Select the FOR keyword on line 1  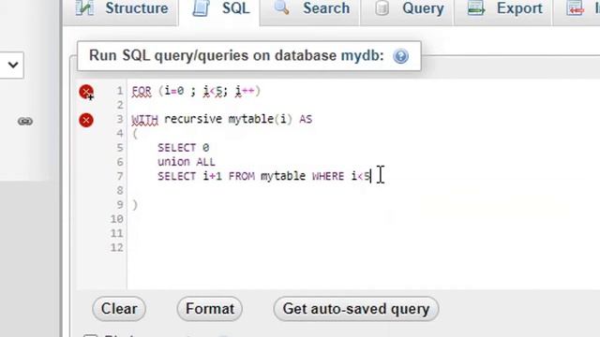point(142,92)
